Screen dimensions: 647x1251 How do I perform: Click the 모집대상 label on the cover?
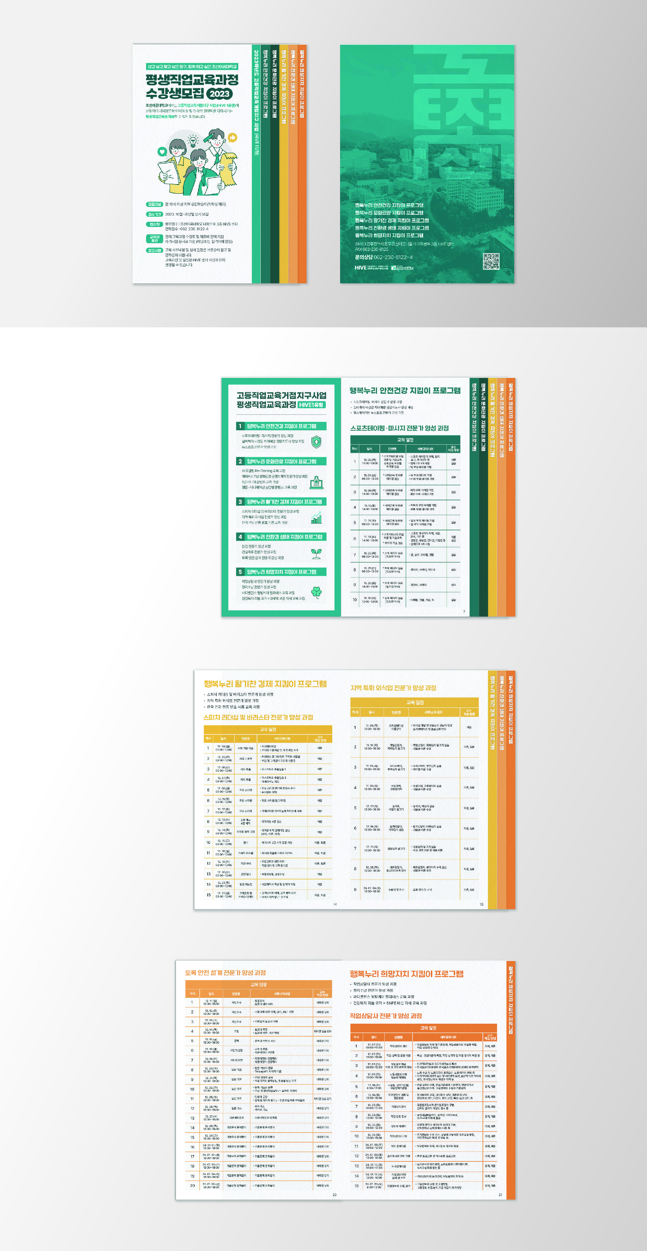coord(154,204)
